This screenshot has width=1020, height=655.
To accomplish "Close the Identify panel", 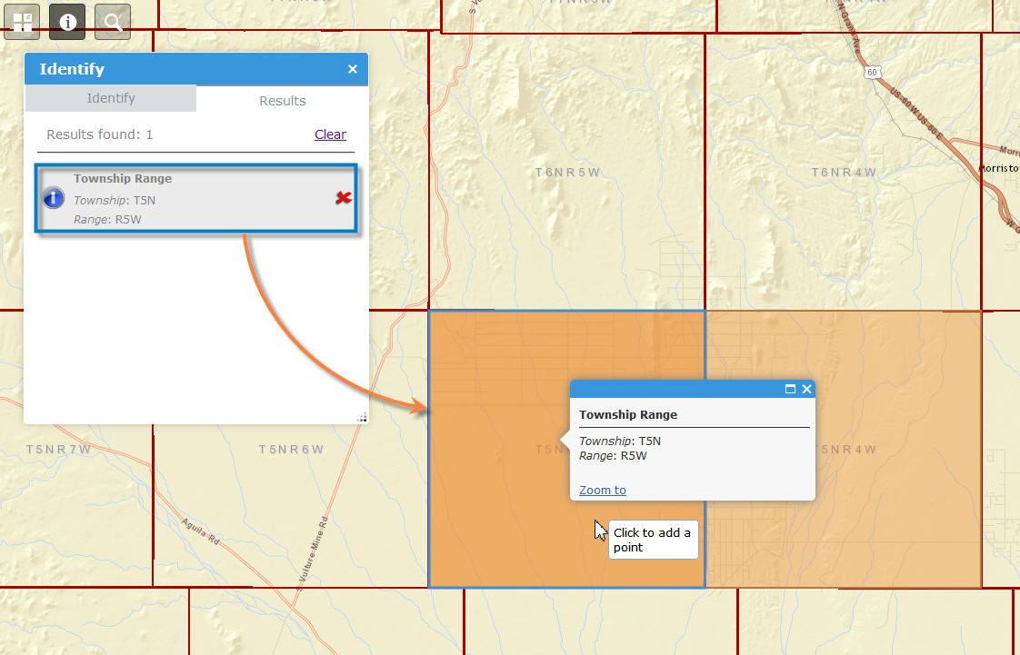I will (353, 69).
